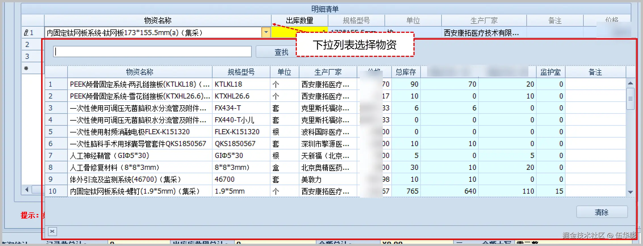Click row number 5 in dropdown list

click(56, 132)
